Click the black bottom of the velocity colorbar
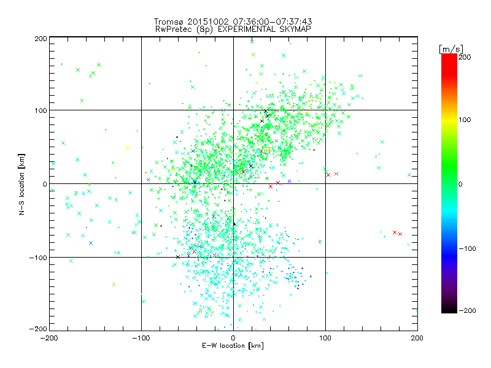 pyautogui.click(x=449, y=309)
